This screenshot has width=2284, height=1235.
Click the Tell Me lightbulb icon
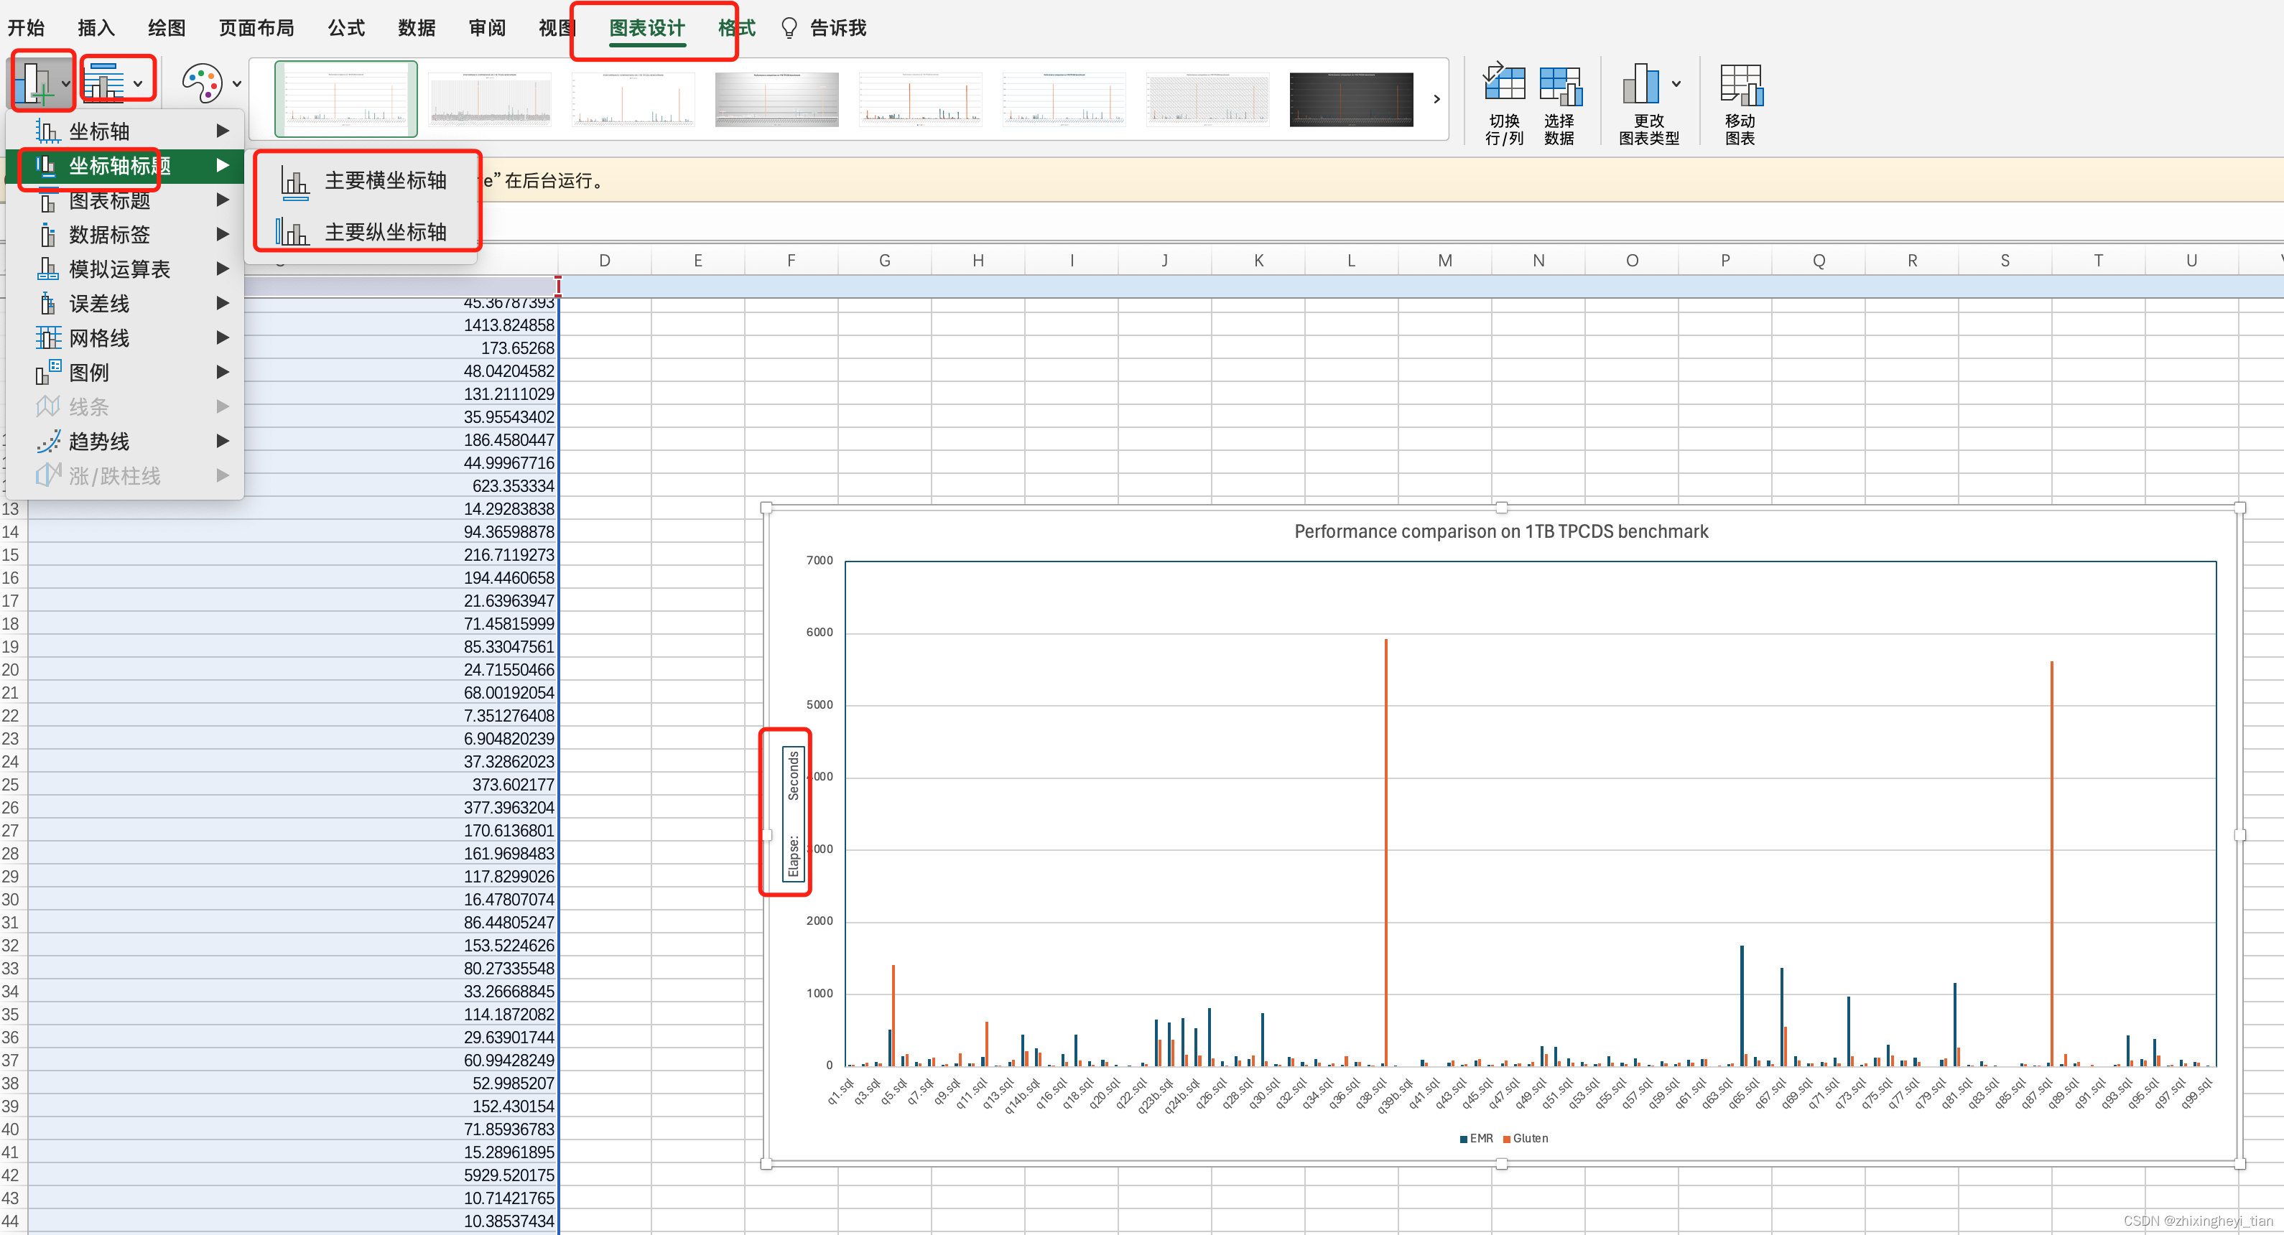pyautogui.click(x=789, y=29)
